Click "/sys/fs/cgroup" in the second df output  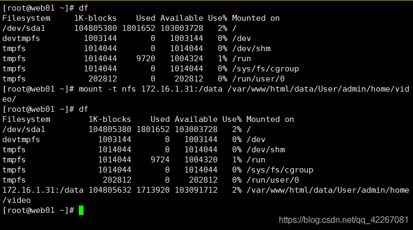coord(280,170)
